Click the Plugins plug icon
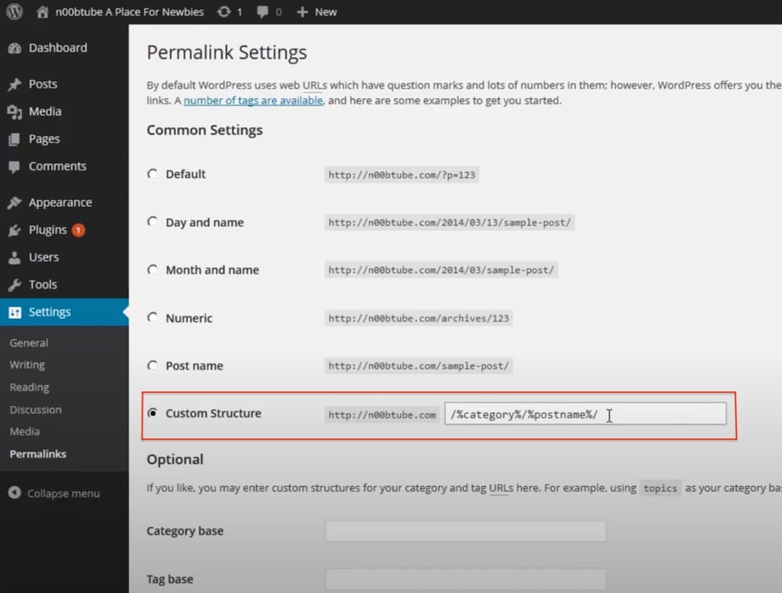Image resolution: width=782 pixels, height=593 pixels. click(x=15, y=230)
